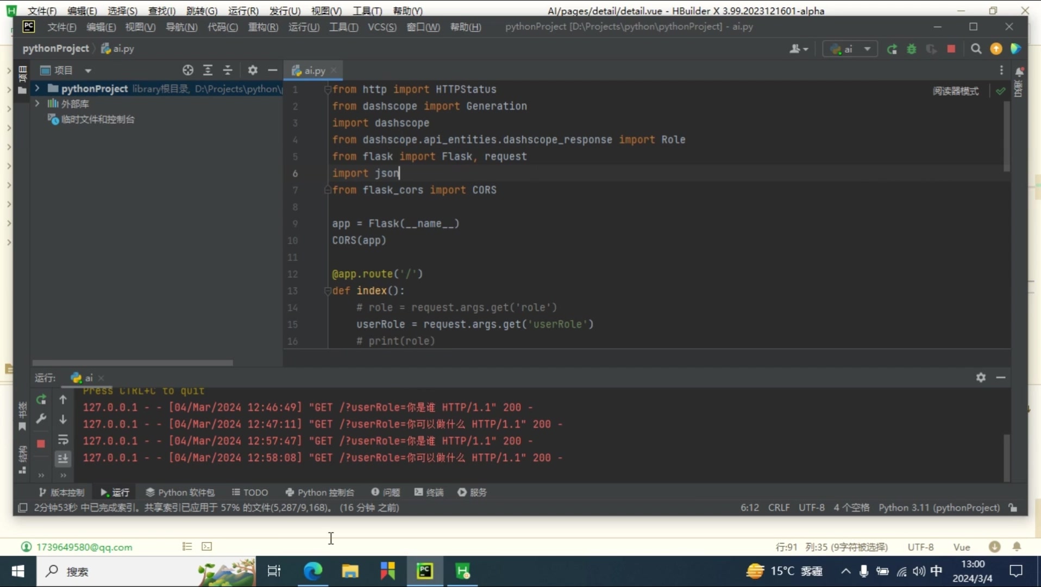Open Search Everywhere magnifier icon
Screen dimensions: 1041x587
pyautogui.click(x=976, y=49)
